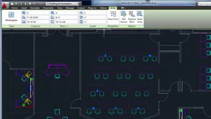Click the total column distance icon
The width and height of the screenshot is (211, 119).
point(24,22)
